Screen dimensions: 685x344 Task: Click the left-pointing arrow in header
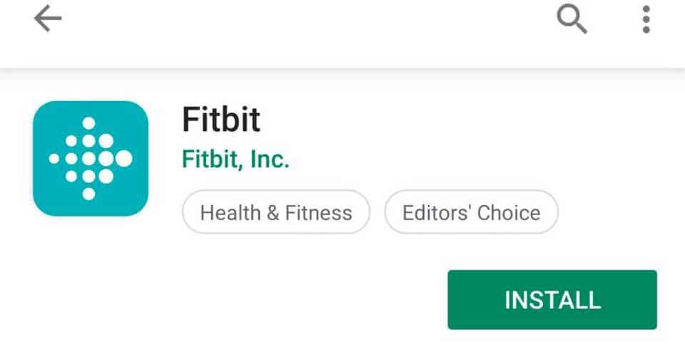coord(48,20)
